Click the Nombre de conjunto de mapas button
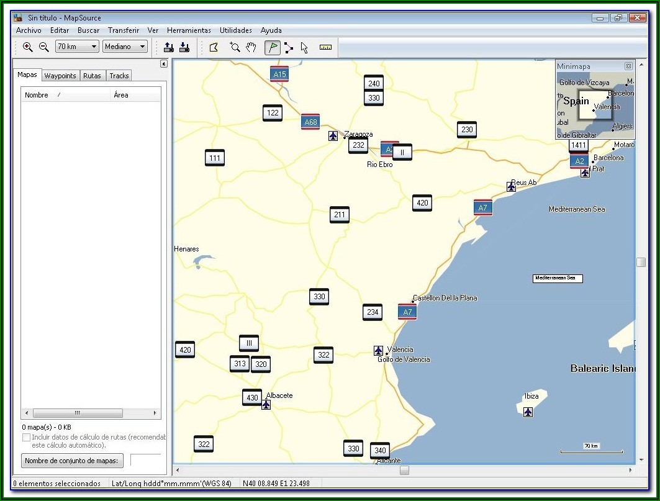660x501 pixels. click(73, 461)
